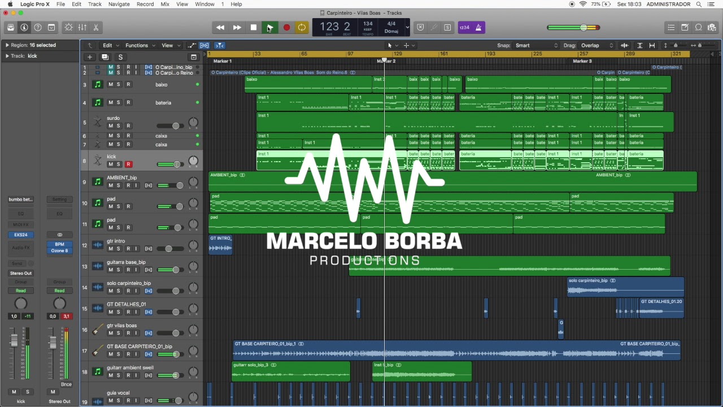Toggle Count-in 1234 button
Viewport: 723px width, 407px height.
point(464,27)
